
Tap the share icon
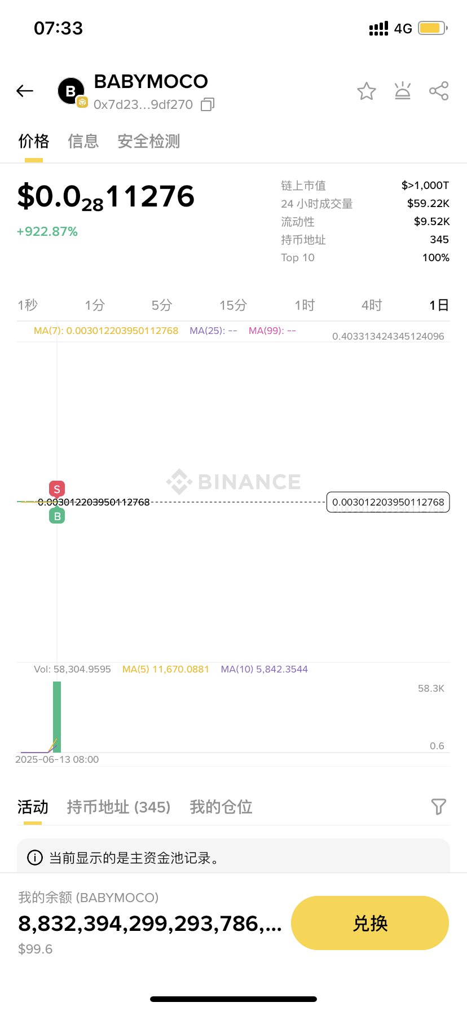(x=439, y=91)
